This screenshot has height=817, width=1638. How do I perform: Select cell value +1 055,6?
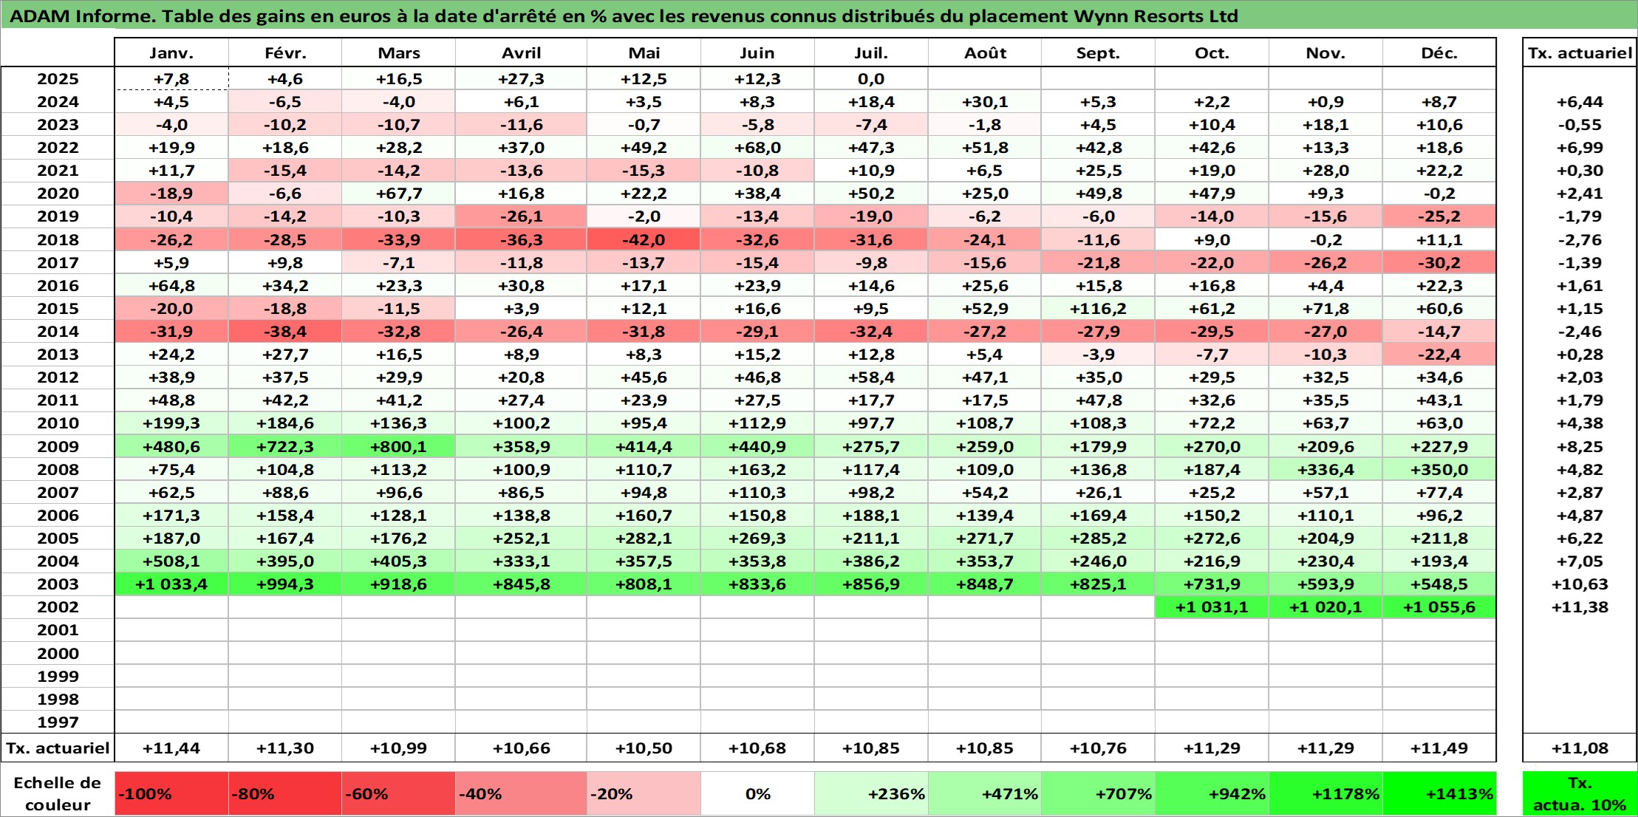(1439, 606)
